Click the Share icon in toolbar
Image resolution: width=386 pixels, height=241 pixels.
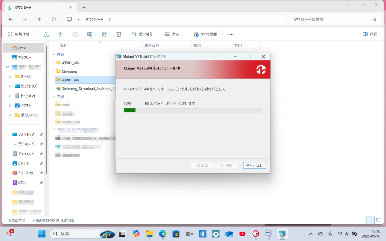[104, 34]
